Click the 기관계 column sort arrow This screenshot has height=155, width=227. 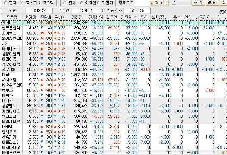(x=135, y=18)
